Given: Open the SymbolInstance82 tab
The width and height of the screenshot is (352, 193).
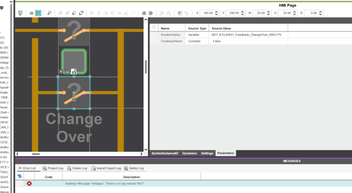Looking at the screenshot, I should [165, 153].
